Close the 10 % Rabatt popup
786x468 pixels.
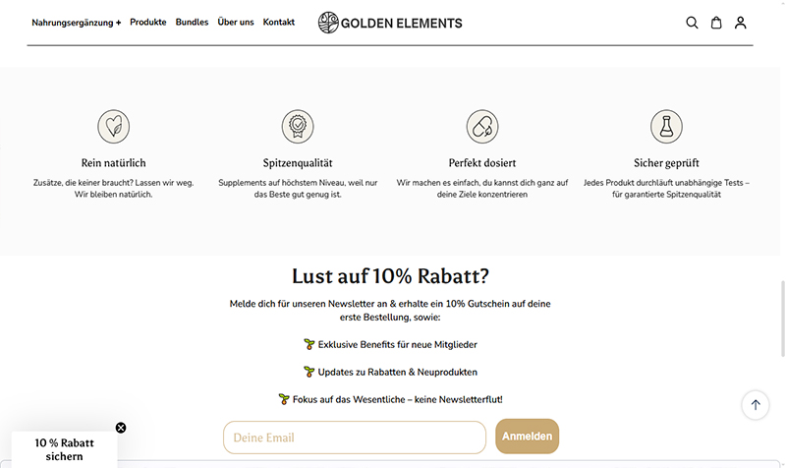click(x=121, y=428)
